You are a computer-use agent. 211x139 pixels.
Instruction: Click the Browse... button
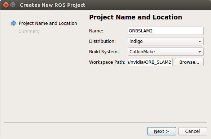[189, 62]
